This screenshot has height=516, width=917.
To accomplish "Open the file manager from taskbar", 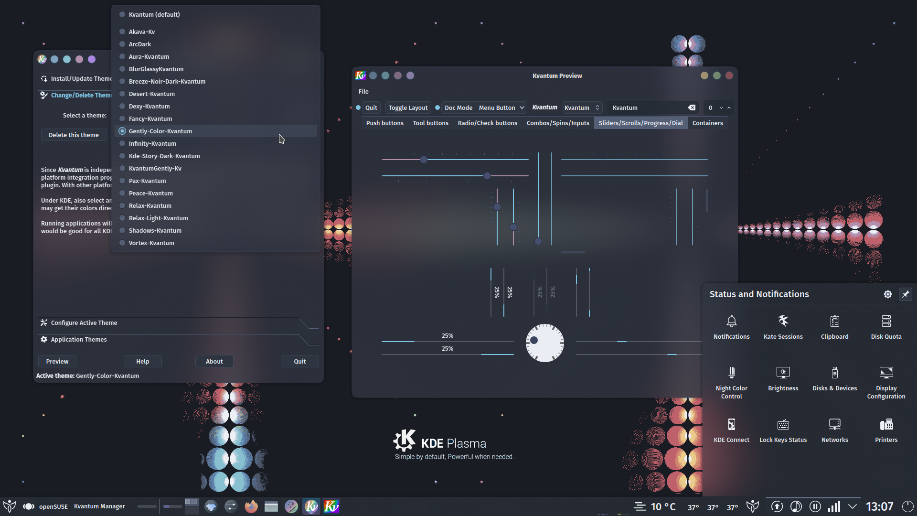I will click(271, 506).
